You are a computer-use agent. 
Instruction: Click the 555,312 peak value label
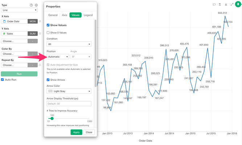tap(222, 13)
